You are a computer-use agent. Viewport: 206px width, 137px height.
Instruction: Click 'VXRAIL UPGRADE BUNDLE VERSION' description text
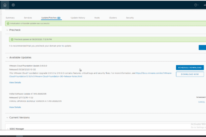click(35, 101)
